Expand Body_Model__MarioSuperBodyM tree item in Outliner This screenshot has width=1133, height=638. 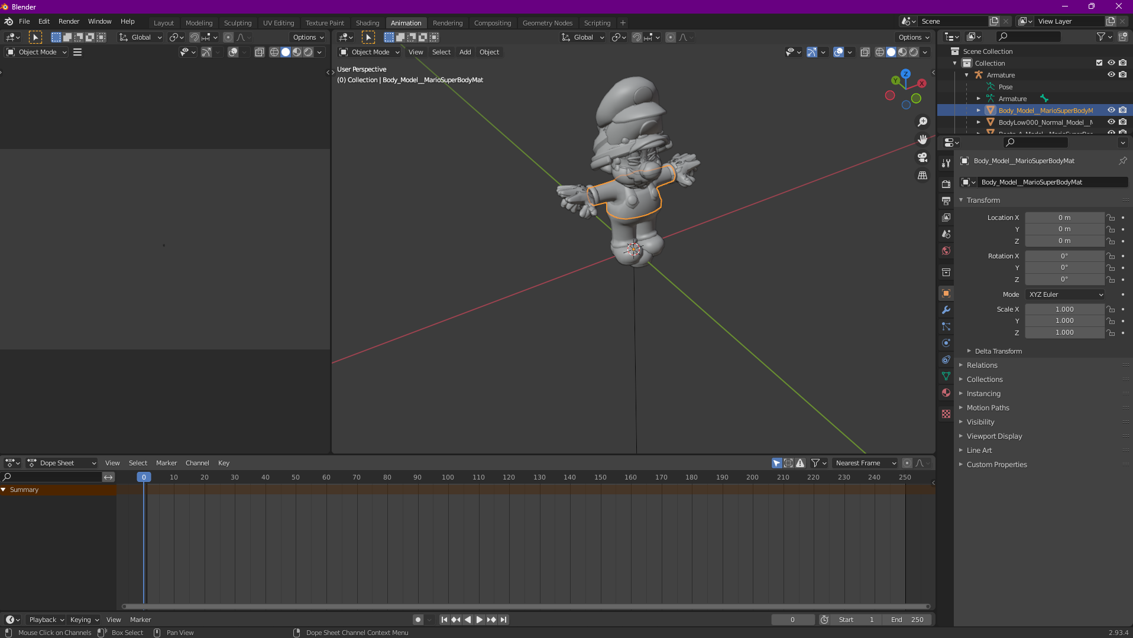point(979,111)
